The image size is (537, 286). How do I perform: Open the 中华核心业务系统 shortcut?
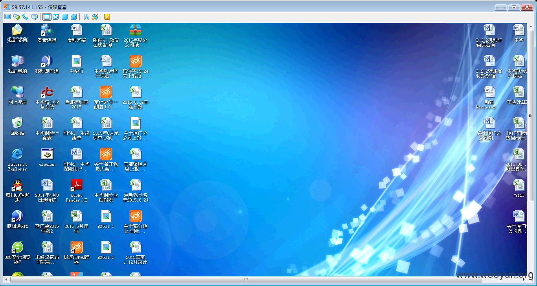(x=47, y=97)
